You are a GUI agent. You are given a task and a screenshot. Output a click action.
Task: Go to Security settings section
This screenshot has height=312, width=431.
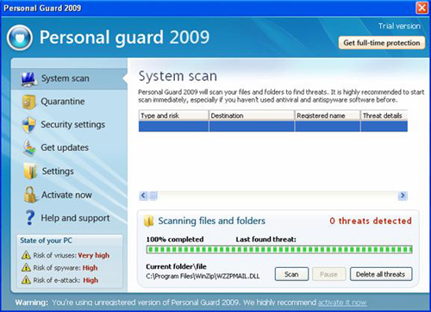[73, 125]
